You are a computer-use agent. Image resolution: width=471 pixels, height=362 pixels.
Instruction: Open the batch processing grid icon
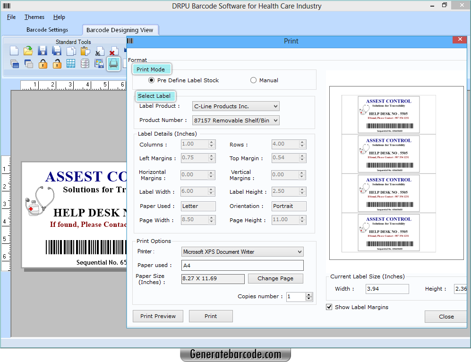point(71,64)
